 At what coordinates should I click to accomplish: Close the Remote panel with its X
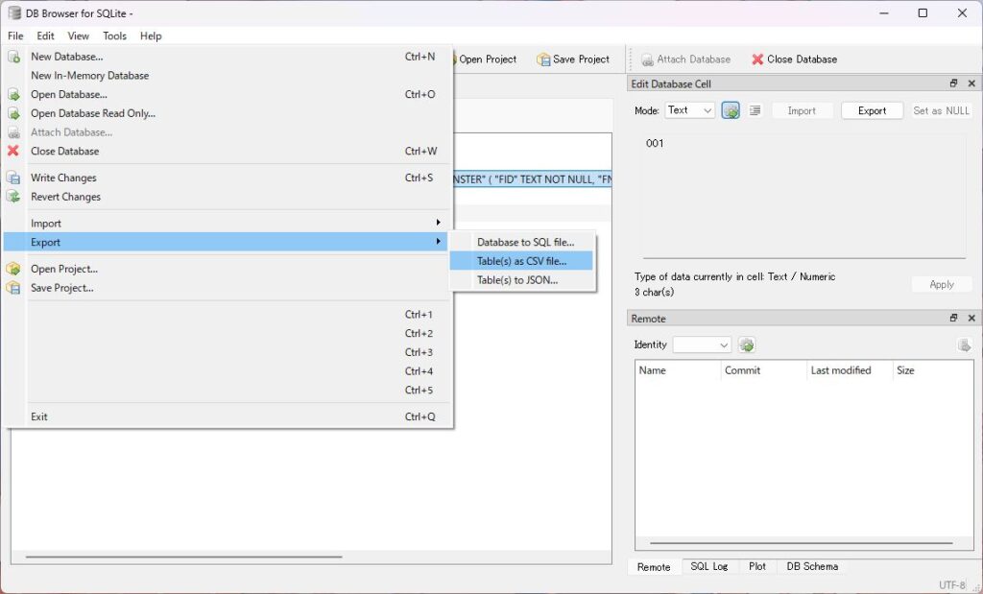(971, 319)
